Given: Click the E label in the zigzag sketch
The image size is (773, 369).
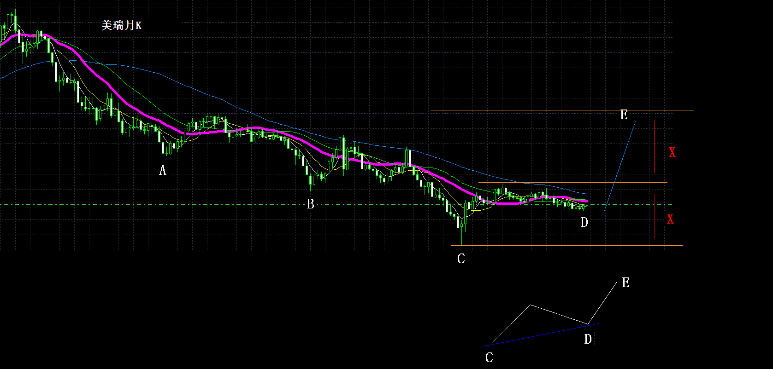Looking at the screenshot, I should (625, 283).
